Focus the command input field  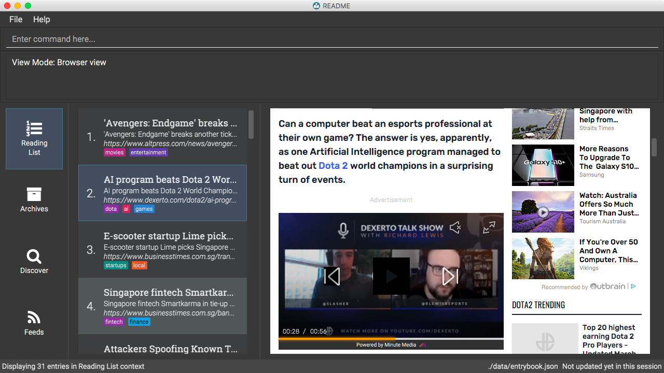(x=332, y=39)
